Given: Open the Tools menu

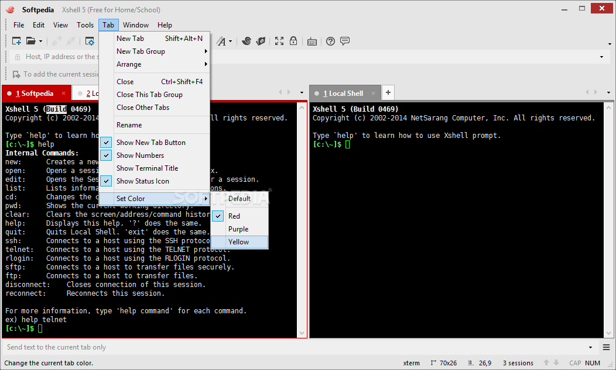Looking at the screenshot, I should 85,25.
